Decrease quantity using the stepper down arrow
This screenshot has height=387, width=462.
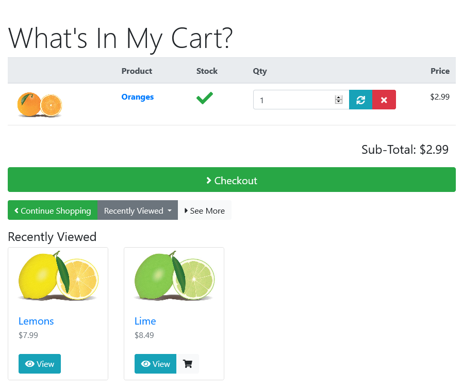(x=339, y=102)
